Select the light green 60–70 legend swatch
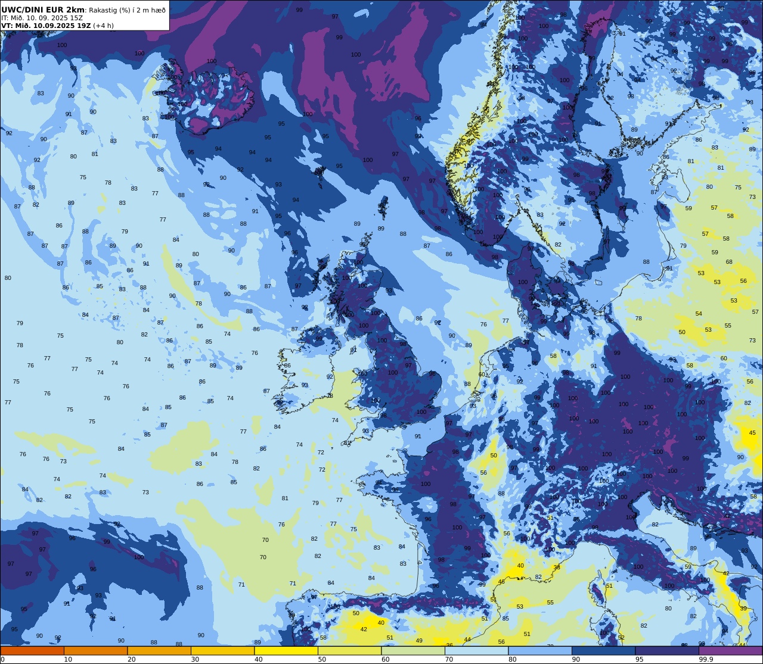This screenshot has height=664, width=763. [x=413, y=650]
